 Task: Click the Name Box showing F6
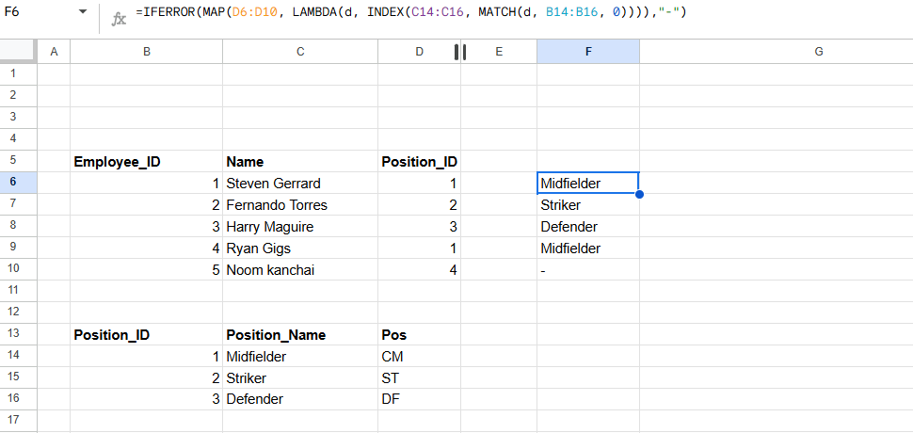(39, 12)
